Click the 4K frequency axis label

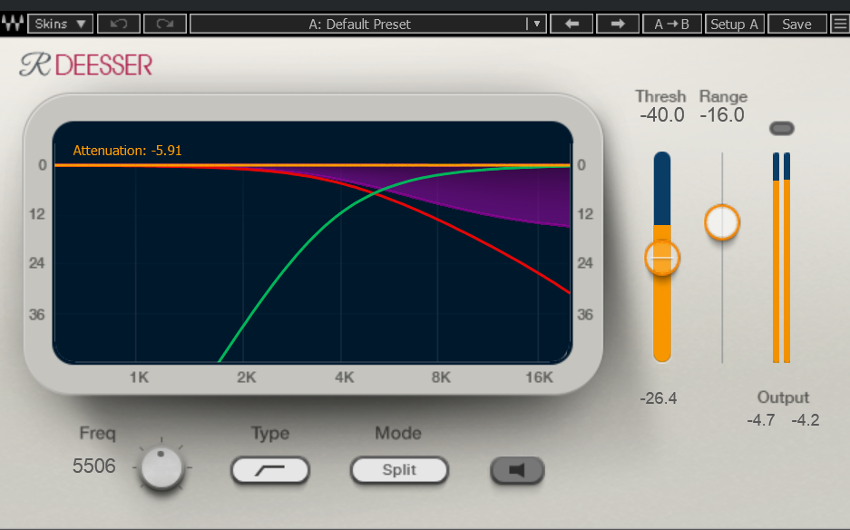click(344, 377)
